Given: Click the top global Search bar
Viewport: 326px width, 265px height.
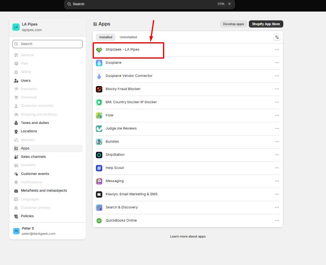Looking at the screenshot, I should [149, 4].
